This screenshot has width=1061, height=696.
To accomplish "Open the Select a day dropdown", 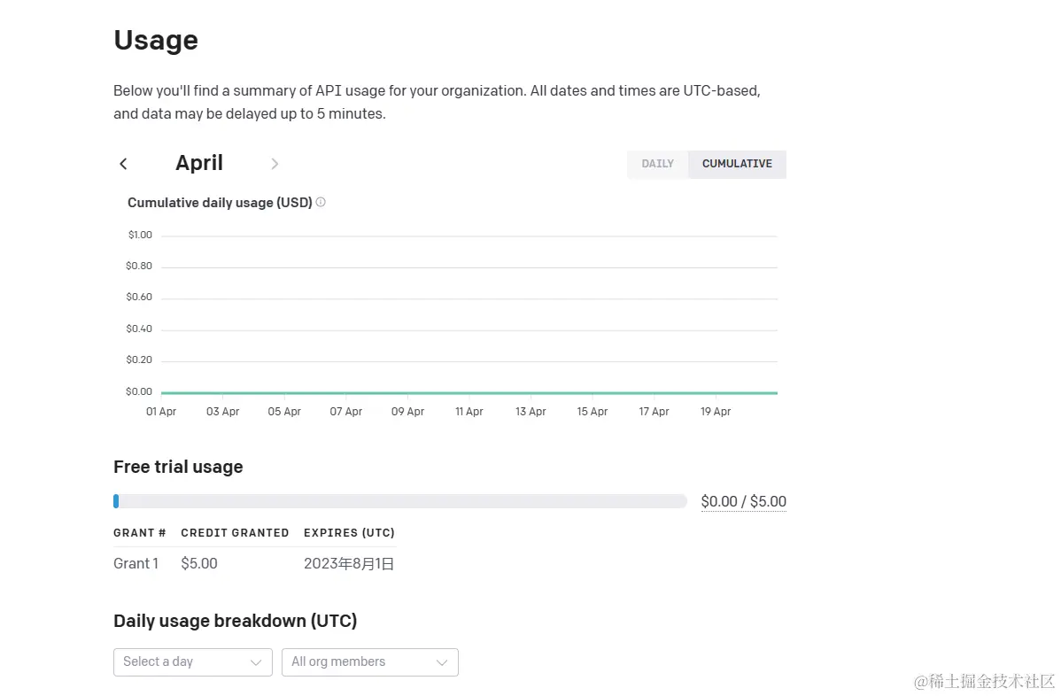I will point(184,661).
